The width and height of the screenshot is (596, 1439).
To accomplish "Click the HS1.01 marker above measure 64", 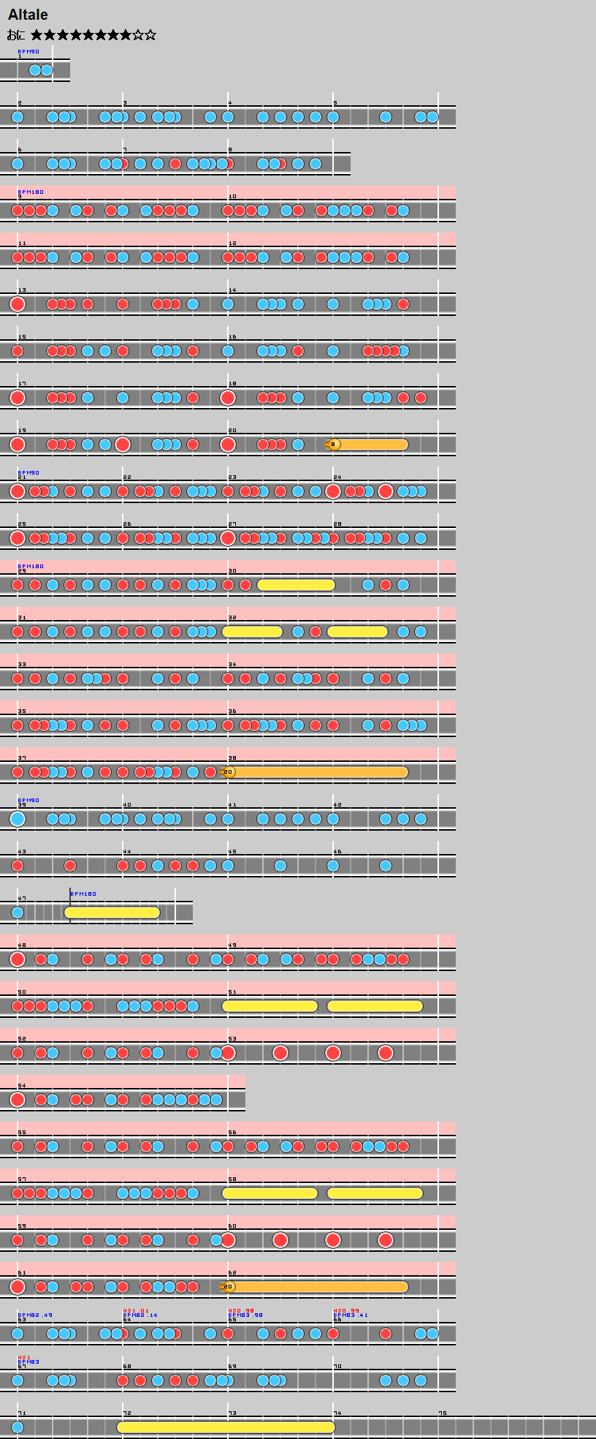I will click(135, 1310).
